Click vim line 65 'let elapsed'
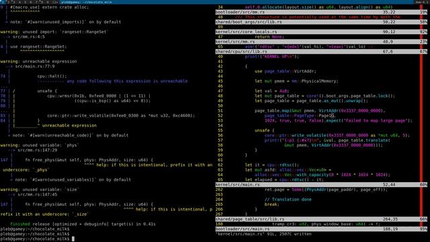The image size is (430, 242). click(x=284, y=179)
